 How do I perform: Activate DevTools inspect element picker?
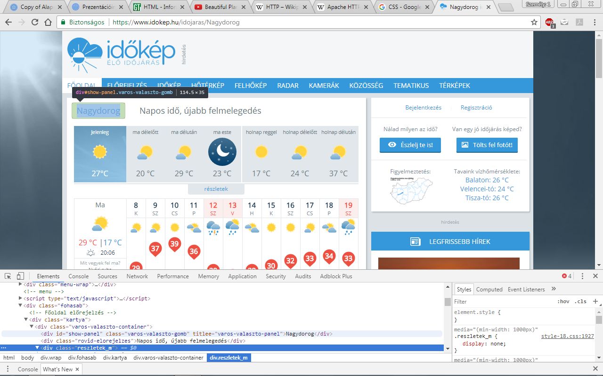8,276
